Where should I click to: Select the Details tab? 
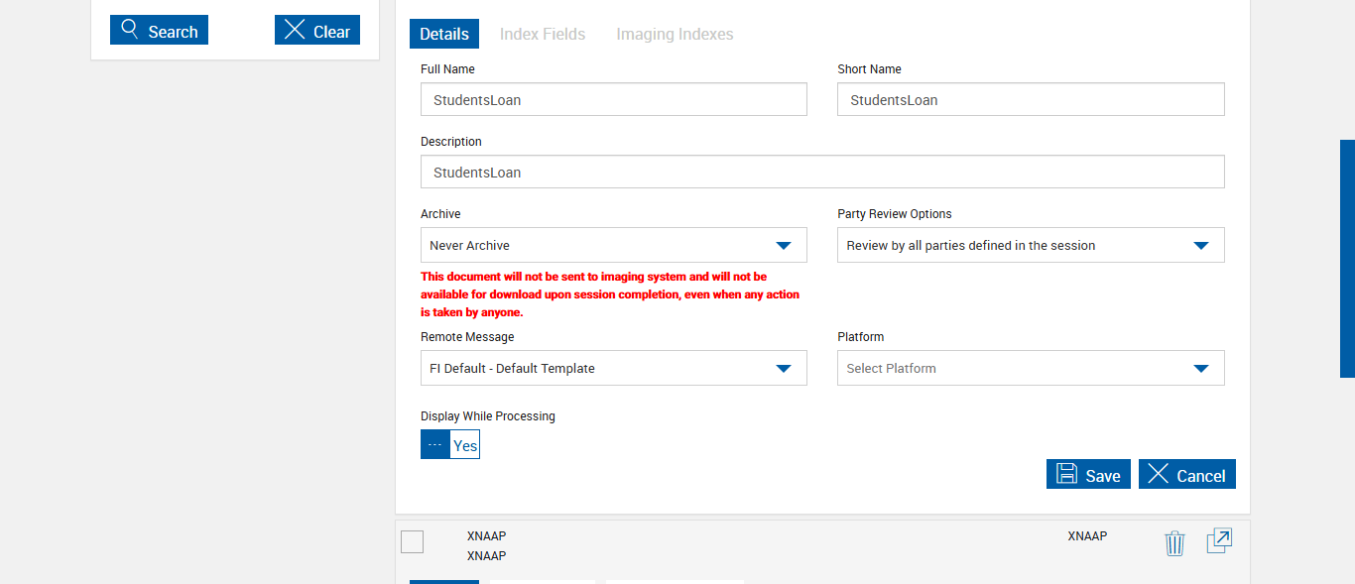click(444, 35)
